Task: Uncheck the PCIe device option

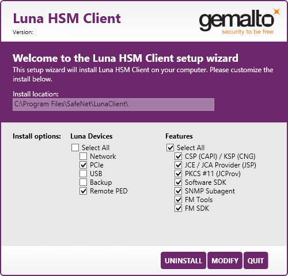Action: [83, 165]
